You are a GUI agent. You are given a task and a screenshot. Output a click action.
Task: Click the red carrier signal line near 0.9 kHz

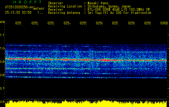pyautogui.click(x=86, y=60)
